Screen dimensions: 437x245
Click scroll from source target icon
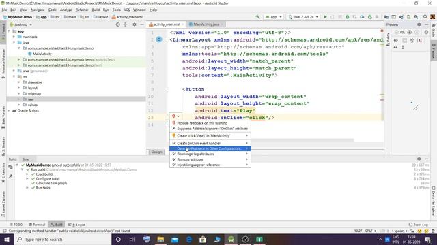click(x=118, y=24)
